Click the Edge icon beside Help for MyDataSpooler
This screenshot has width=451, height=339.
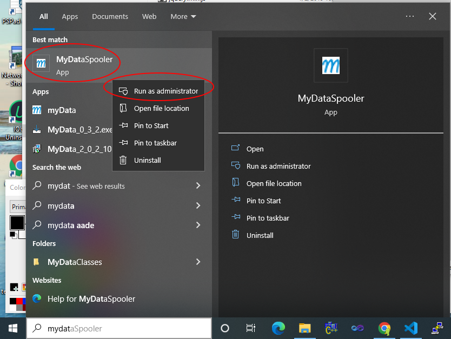coord(37,299)
